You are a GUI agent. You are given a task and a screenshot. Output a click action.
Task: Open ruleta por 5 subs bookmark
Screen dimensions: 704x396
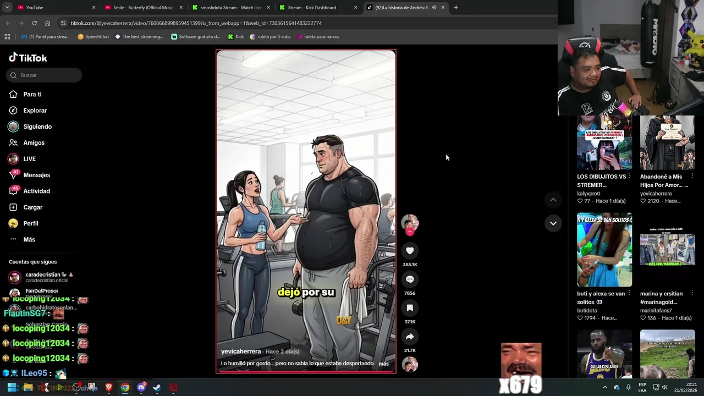[x=270, y=37]
